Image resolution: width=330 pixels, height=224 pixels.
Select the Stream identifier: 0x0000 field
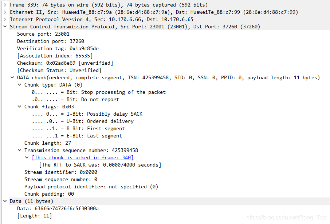(x=55, y=172)
